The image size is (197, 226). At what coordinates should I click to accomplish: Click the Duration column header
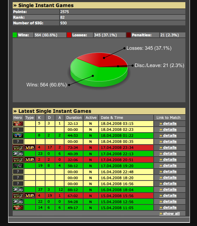[x=74, y=118]
